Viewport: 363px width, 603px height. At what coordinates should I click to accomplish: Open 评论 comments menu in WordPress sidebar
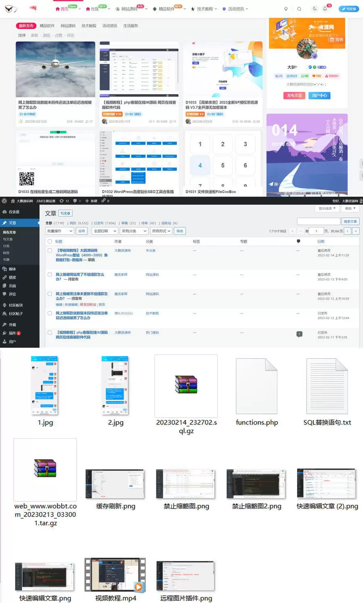tap(20, 294)
